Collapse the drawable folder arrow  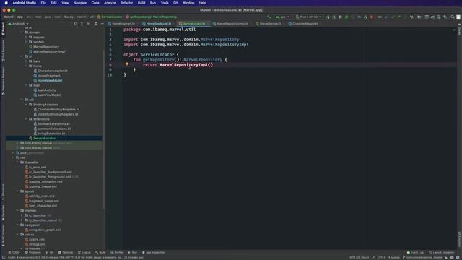(x=17, y=162)
